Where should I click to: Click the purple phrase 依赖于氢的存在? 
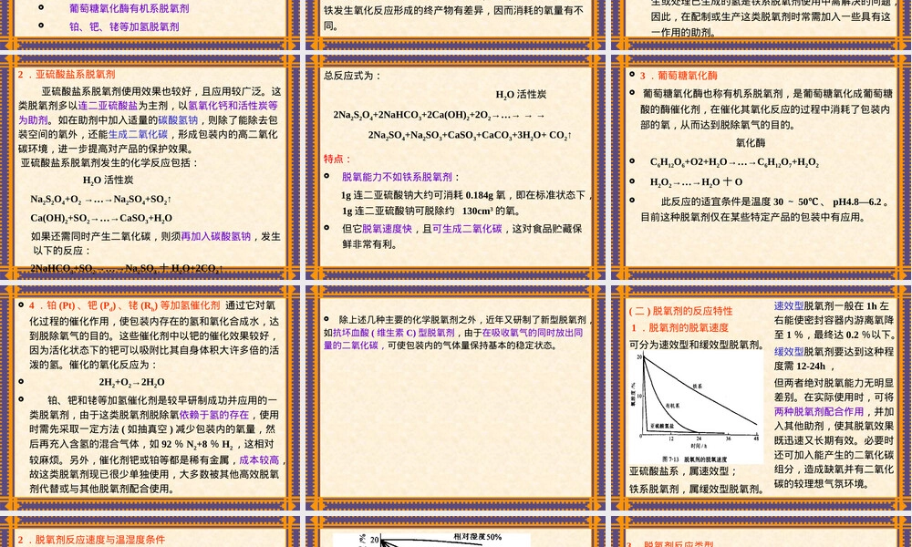point(214,415)
